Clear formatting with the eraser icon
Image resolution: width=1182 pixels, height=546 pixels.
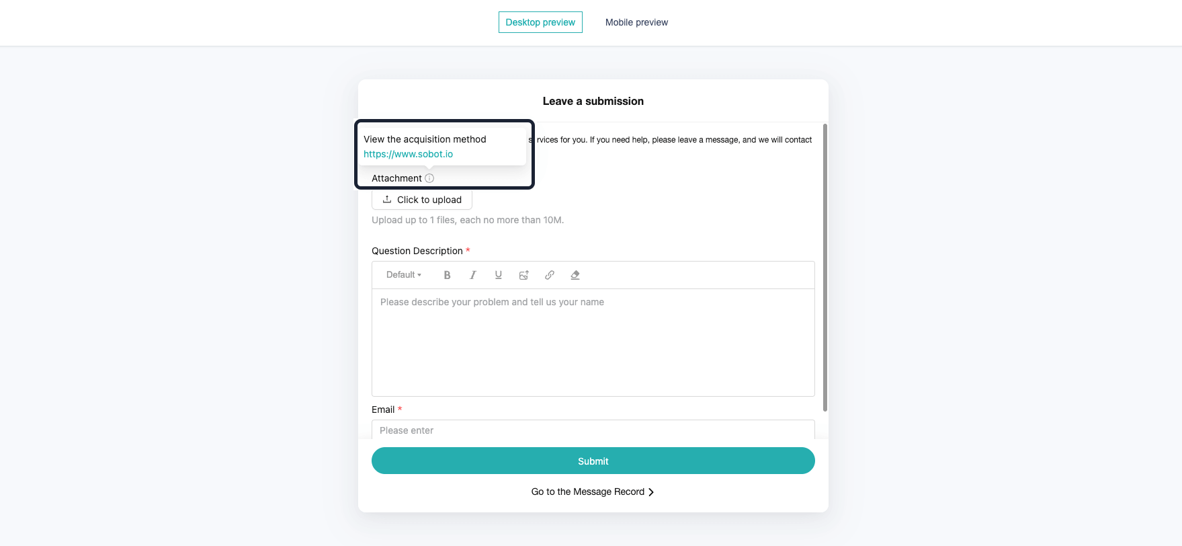tap(575, 275)
